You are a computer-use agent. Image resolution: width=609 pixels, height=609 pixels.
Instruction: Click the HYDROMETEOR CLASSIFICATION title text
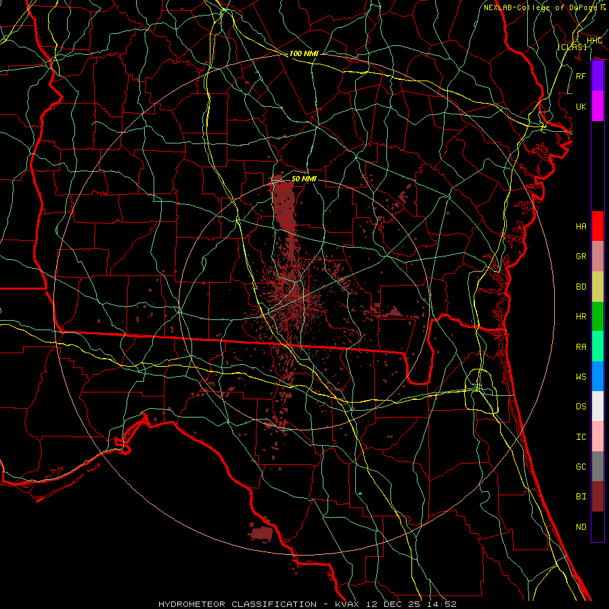coord(238,604)
